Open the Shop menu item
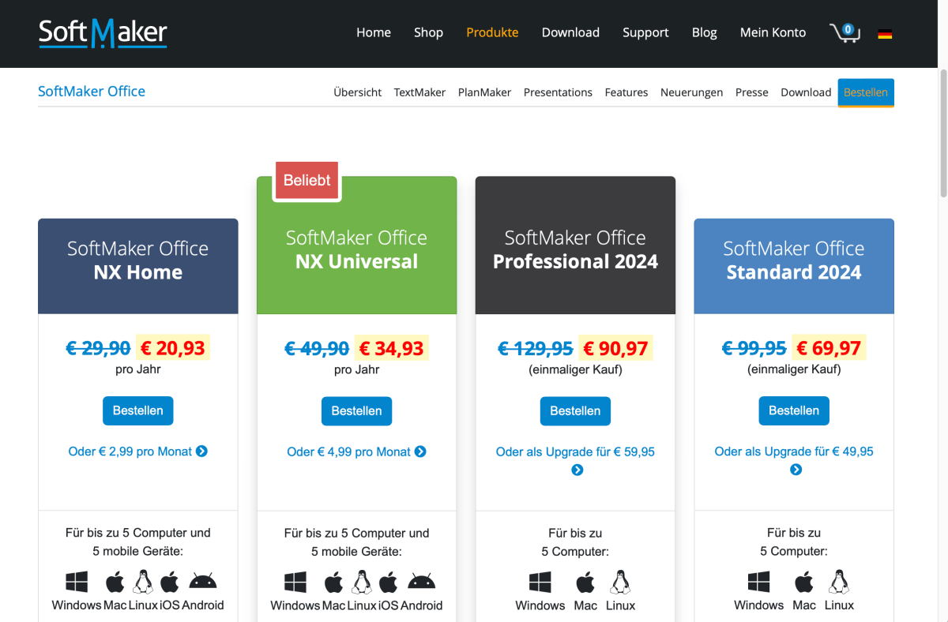Viewport: 948px width, 622px height. (x=428, y=32)
